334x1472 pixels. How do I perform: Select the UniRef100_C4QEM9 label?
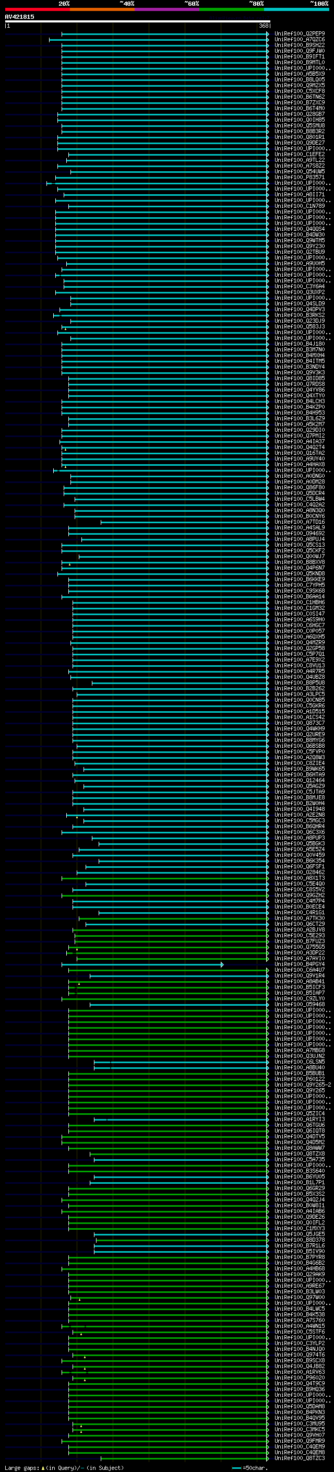[x=300, y=1447]
